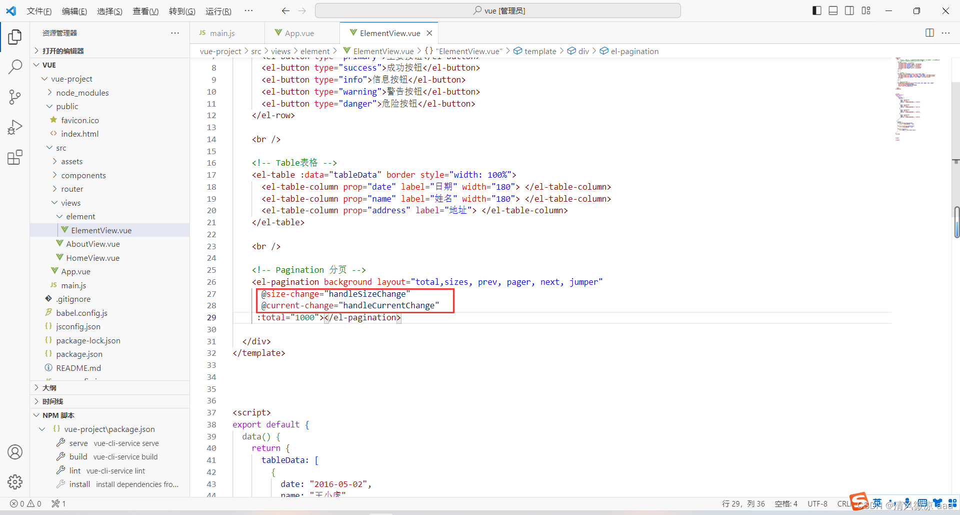
Task: Go forward with the navigation arrow
Action: click(302, 11)
